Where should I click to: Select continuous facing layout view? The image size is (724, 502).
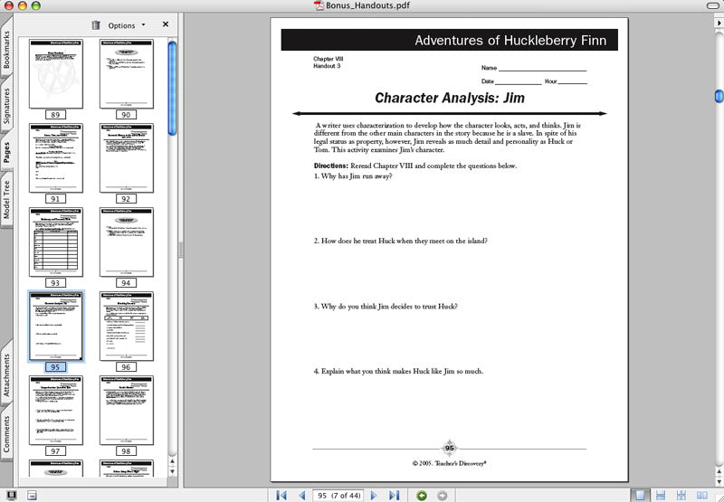pyautogui.click(x=681, y=495)
